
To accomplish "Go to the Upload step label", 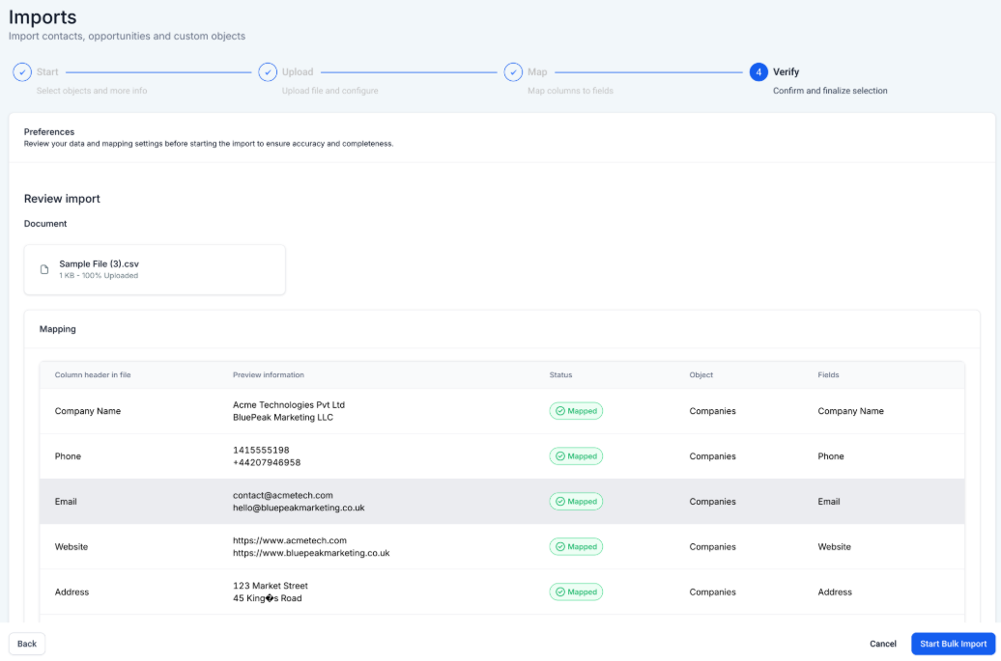I will tap(297, 72).
